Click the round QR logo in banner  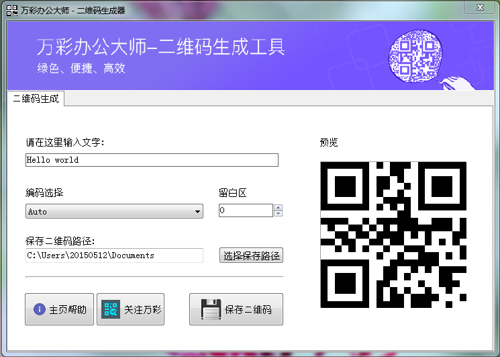(x=415, y=56)
